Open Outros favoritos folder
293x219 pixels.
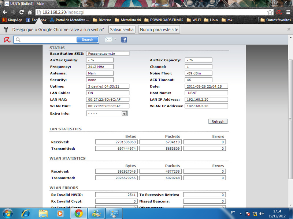(x=276, y=20)
